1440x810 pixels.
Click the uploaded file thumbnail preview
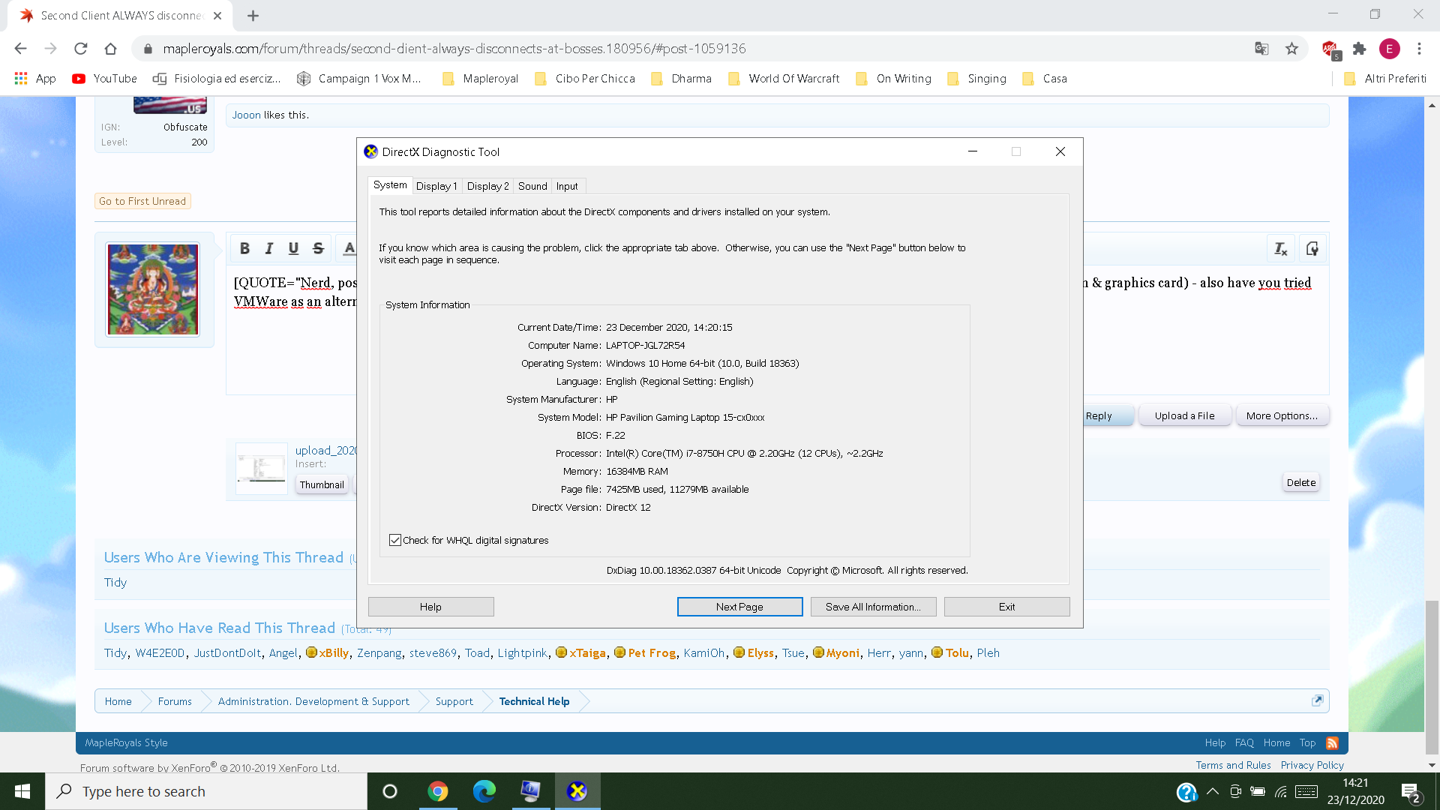tap(261, 469)
